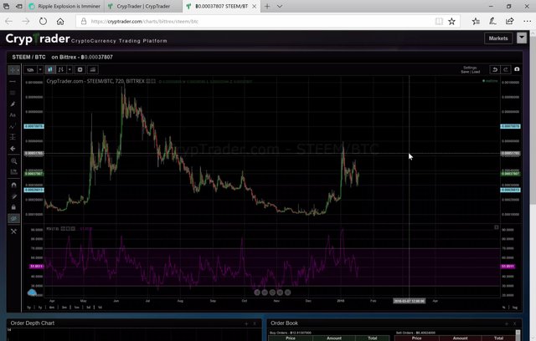Select the brush drawing tool

(13, 104)
